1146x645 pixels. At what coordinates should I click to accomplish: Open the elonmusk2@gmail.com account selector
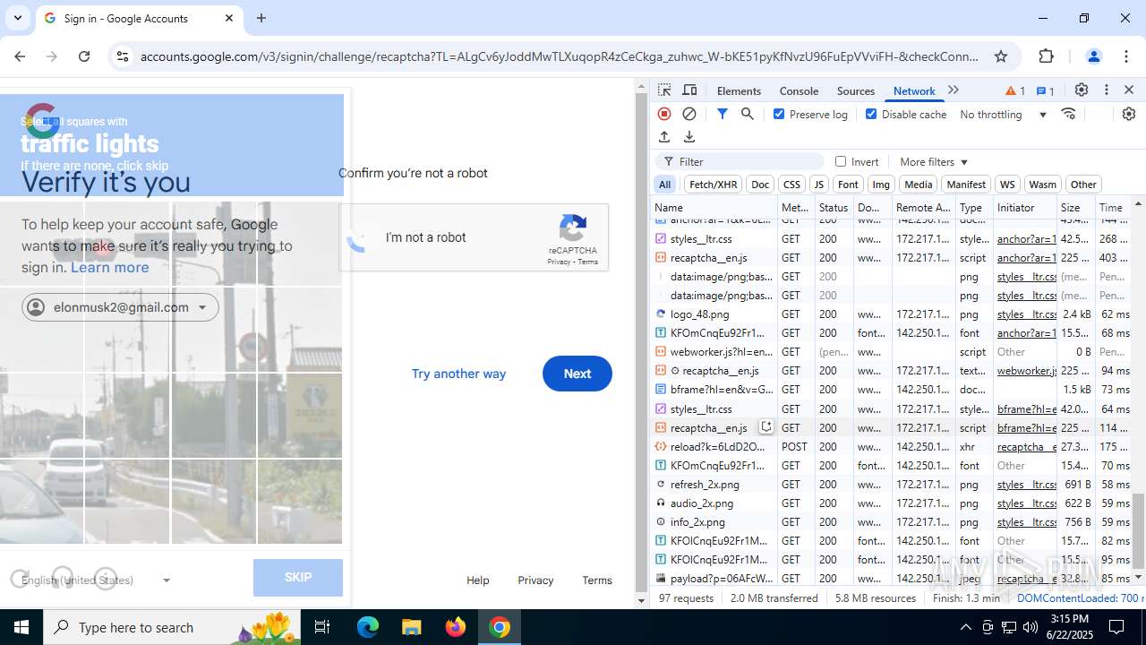[120, 307]
